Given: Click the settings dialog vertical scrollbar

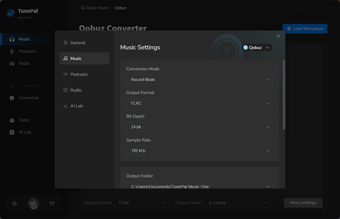Looking at the screenshot, I should tap(283, 94).
